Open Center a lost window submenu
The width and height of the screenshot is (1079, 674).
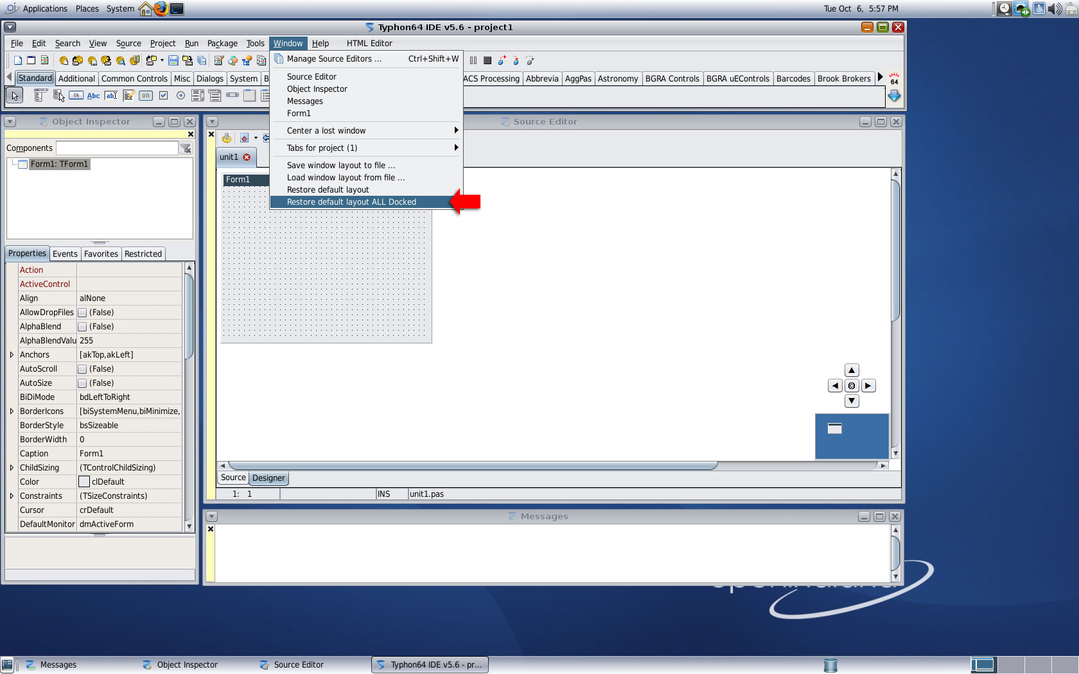366,130
